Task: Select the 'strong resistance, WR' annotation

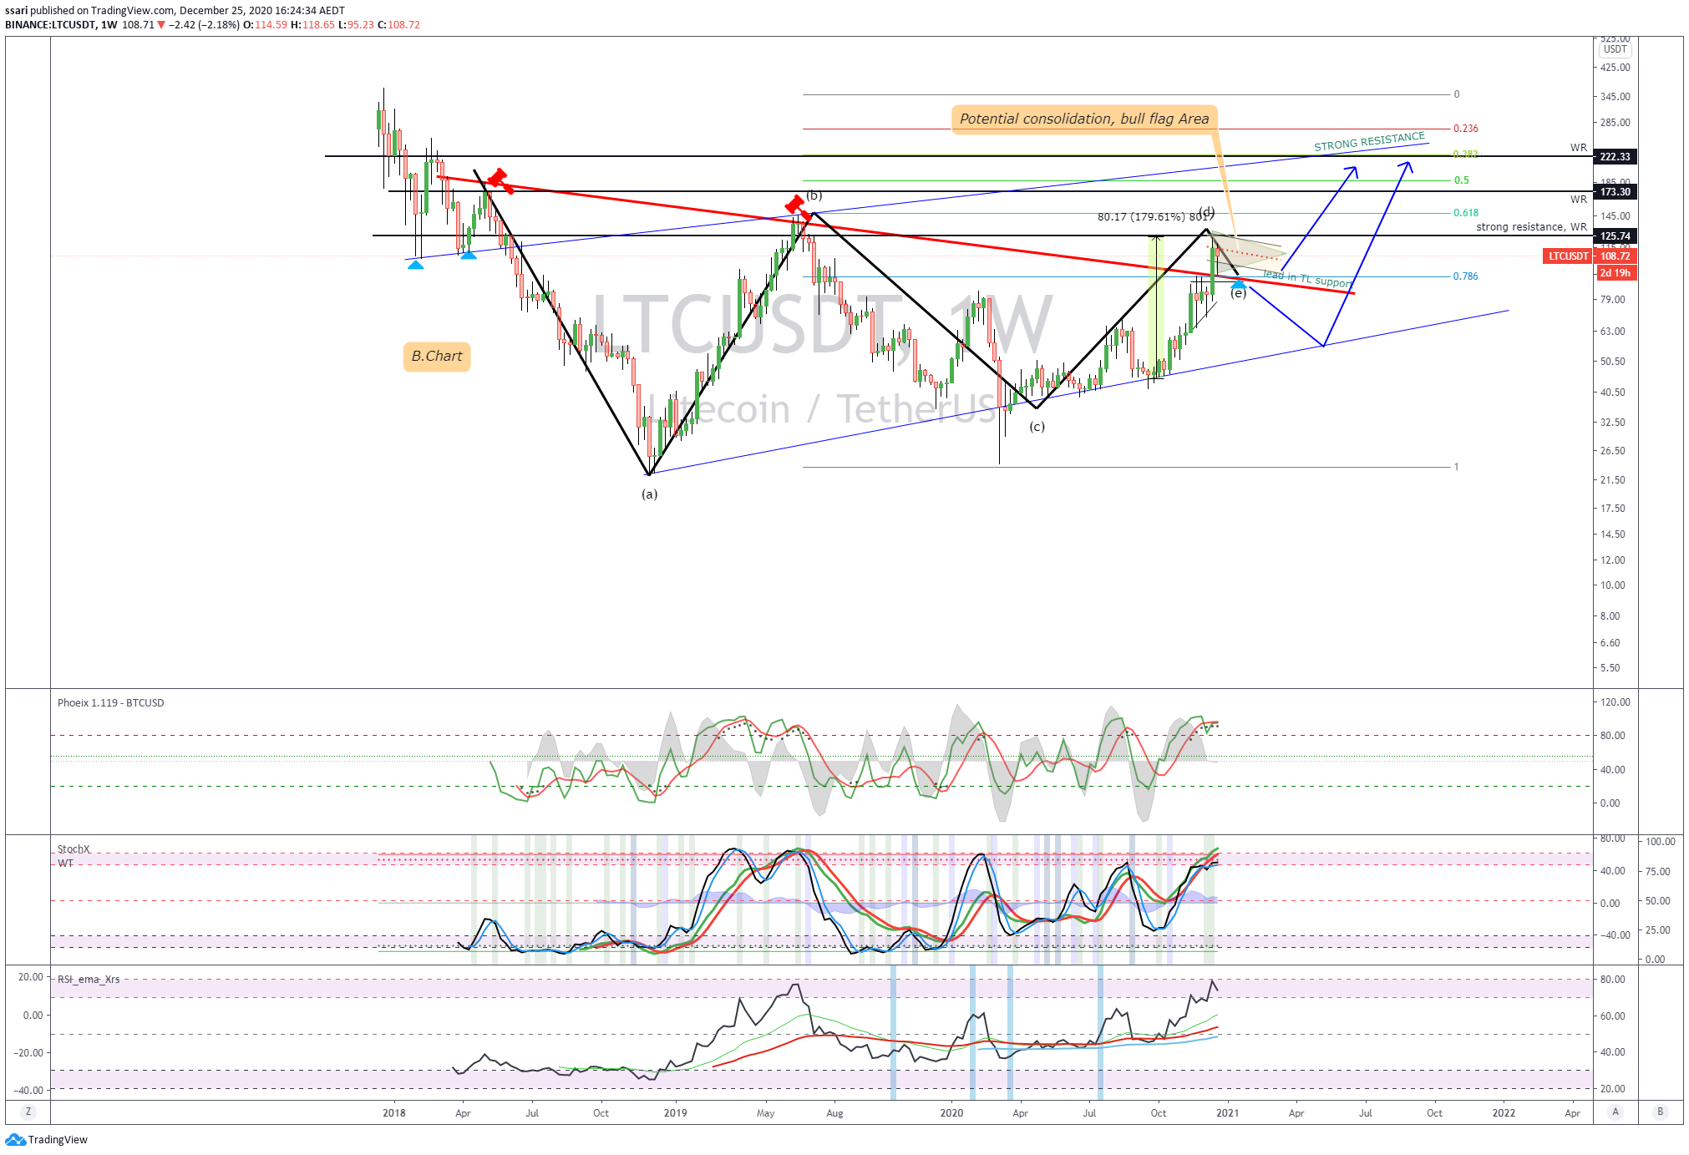Action: 1531,227
